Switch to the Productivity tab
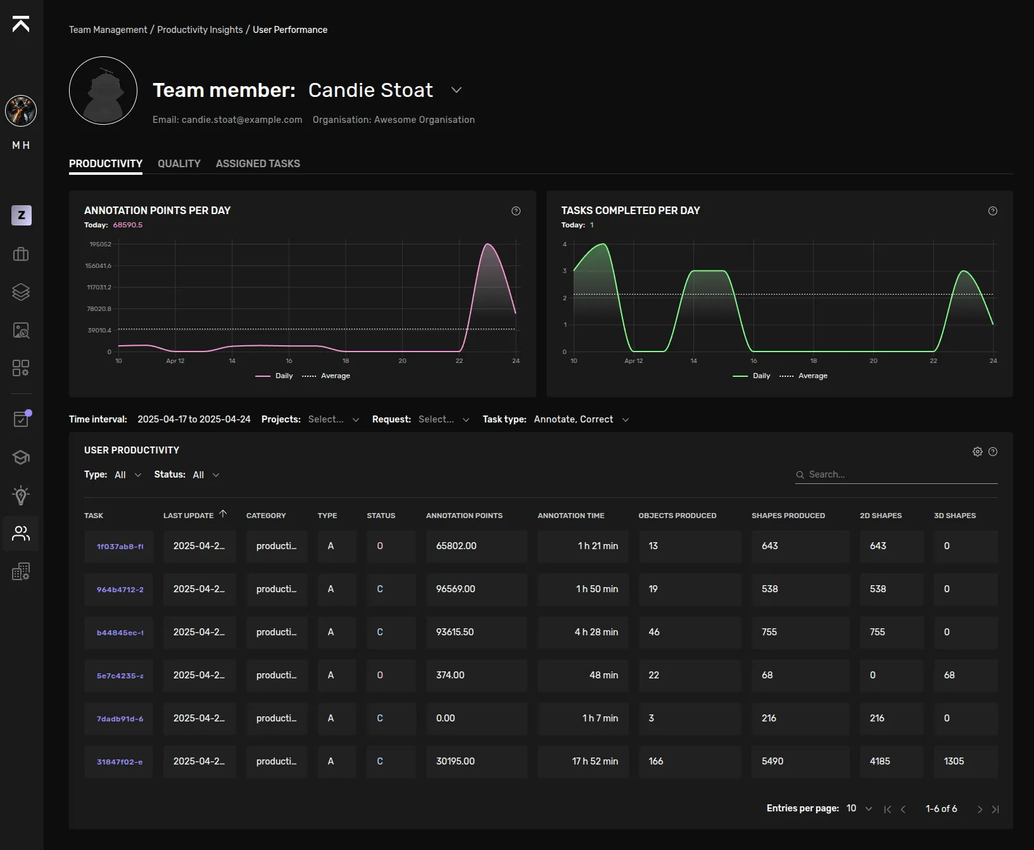This screenshot has height=850, width=1034. (x=106, y=163)
